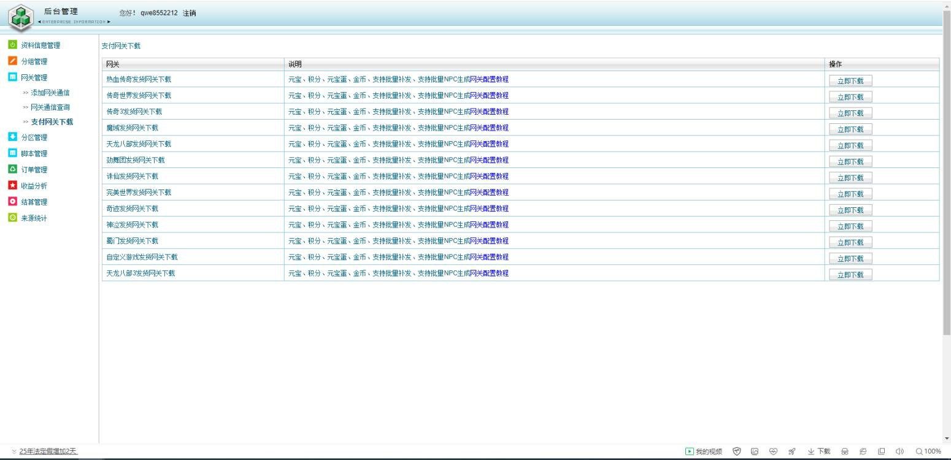Click the heartbeat icon in the status bar
The width and height of the screenshot is (951, 460).
[x=773, y=451]
